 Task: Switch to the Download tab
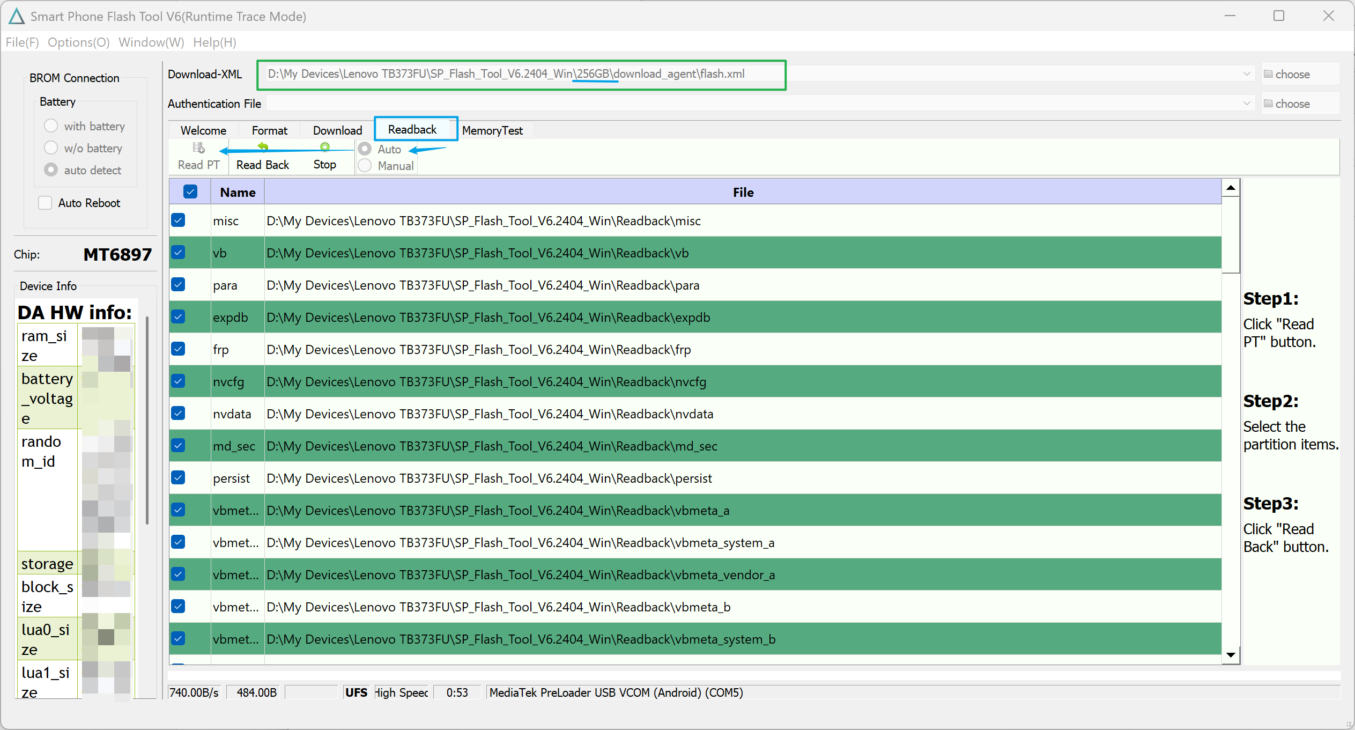tap(337, 130)
